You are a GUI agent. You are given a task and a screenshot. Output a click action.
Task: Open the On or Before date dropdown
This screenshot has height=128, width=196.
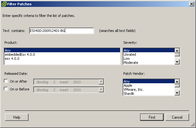click(x=101, y=90)
